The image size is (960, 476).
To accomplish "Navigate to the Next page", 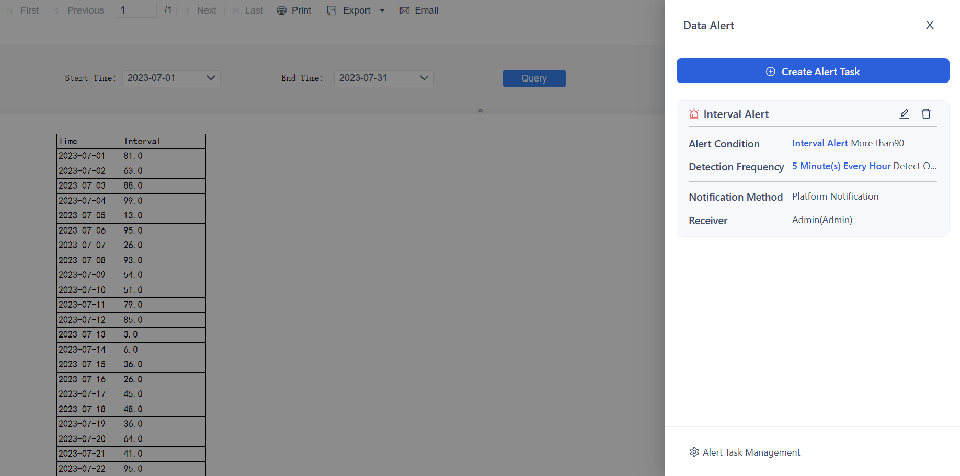I will [200, 10].
